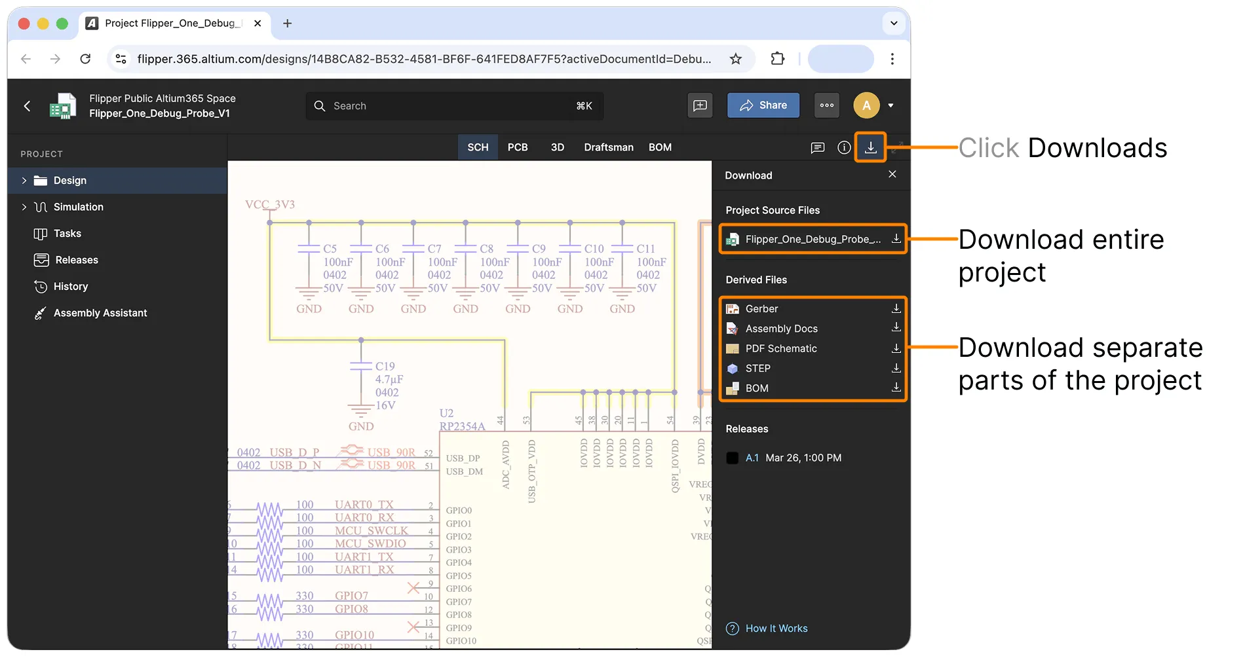1245x656 pixels.
Task: Click the Search input field
Action: coord(454,106)
